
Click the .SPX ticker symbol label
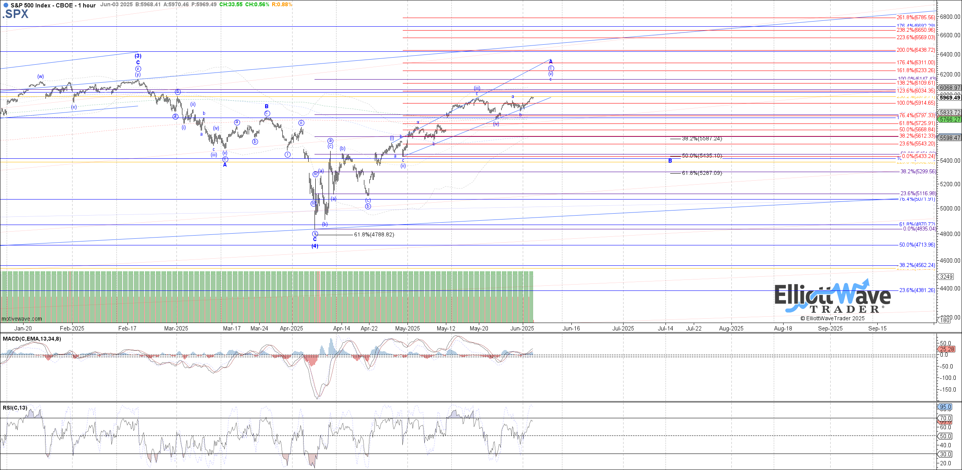coord(16,14)
